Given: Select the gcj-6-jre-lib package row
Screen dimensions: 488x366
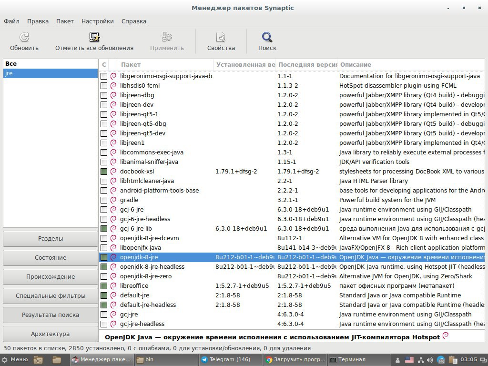Looking at the screenshot, I should (292, 229).
